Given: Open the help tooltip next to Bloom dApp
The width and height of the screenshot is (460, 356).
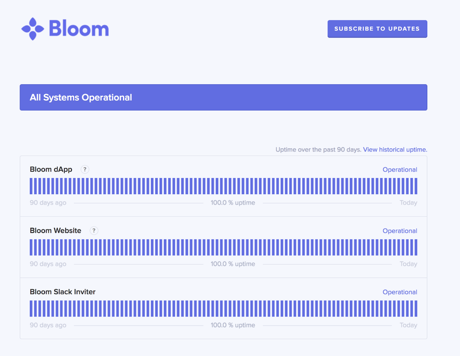Looking at the screenshot, I should [85, 169].
